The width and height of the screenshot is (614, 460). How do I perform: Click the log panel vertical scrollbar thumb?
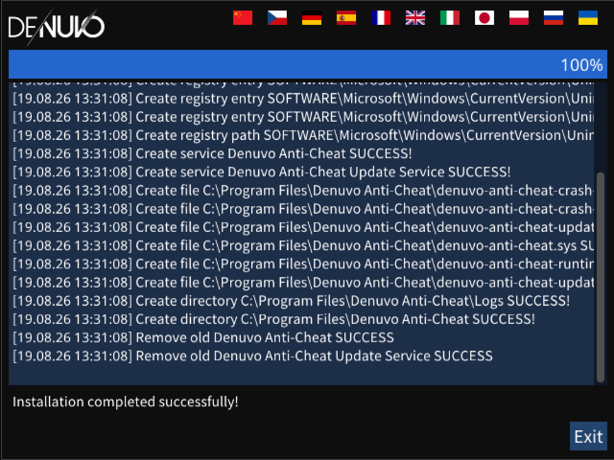(x=600, y=278)
